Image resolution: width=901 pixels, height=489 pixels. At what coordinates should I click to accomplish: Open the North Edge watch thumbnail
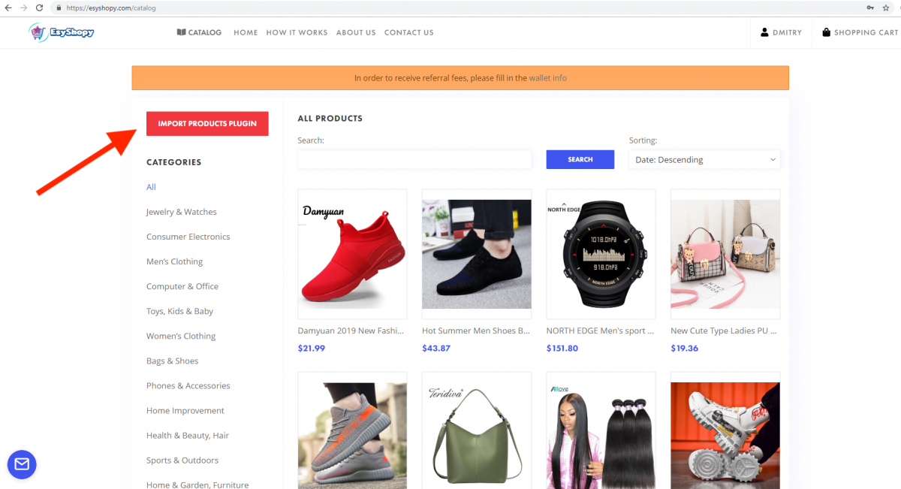[601, 254]
